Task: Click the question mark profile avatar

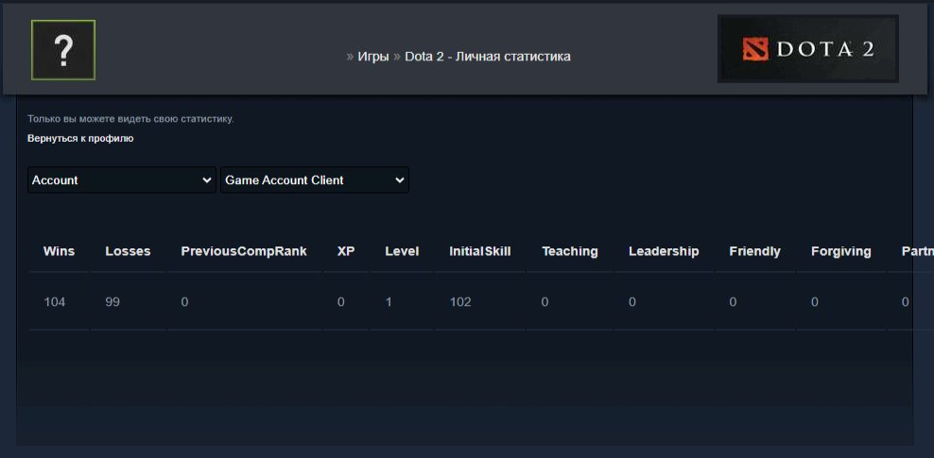Action: click(63, 50)
